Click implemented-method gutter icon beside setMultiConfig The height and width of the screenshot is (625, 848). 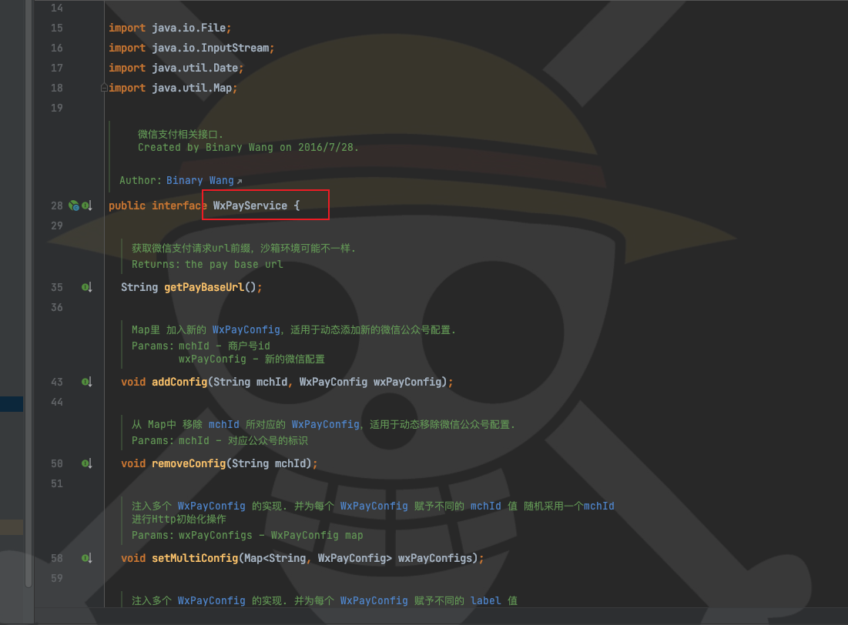tap(86, 558)
